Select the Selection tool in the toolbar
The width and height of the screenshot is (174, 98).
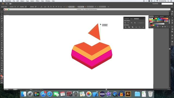[x=2, y=12]
